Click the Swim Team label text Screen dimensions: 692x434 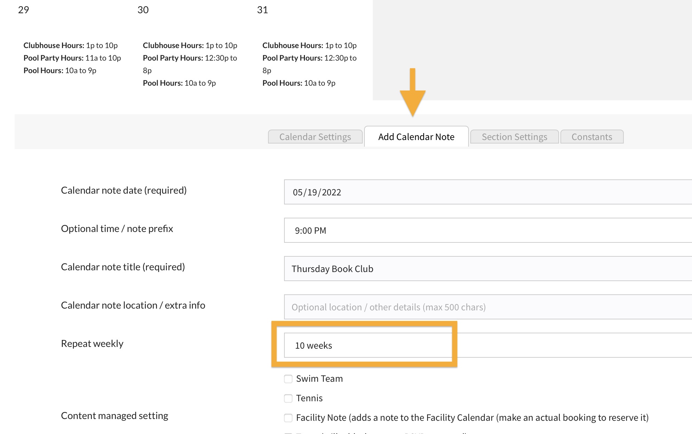(319, 379)
